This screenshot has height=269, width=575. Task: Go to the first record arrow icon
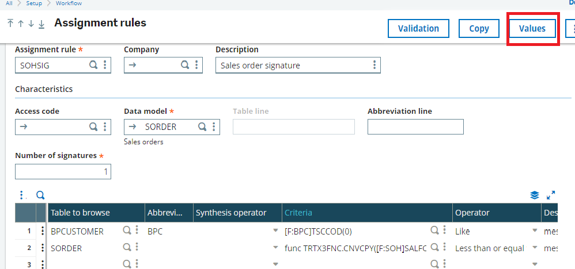click(x=10, y=24)
